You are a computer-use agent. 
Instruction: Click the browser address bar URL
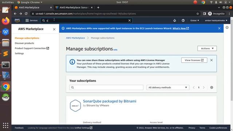point(86,14)
